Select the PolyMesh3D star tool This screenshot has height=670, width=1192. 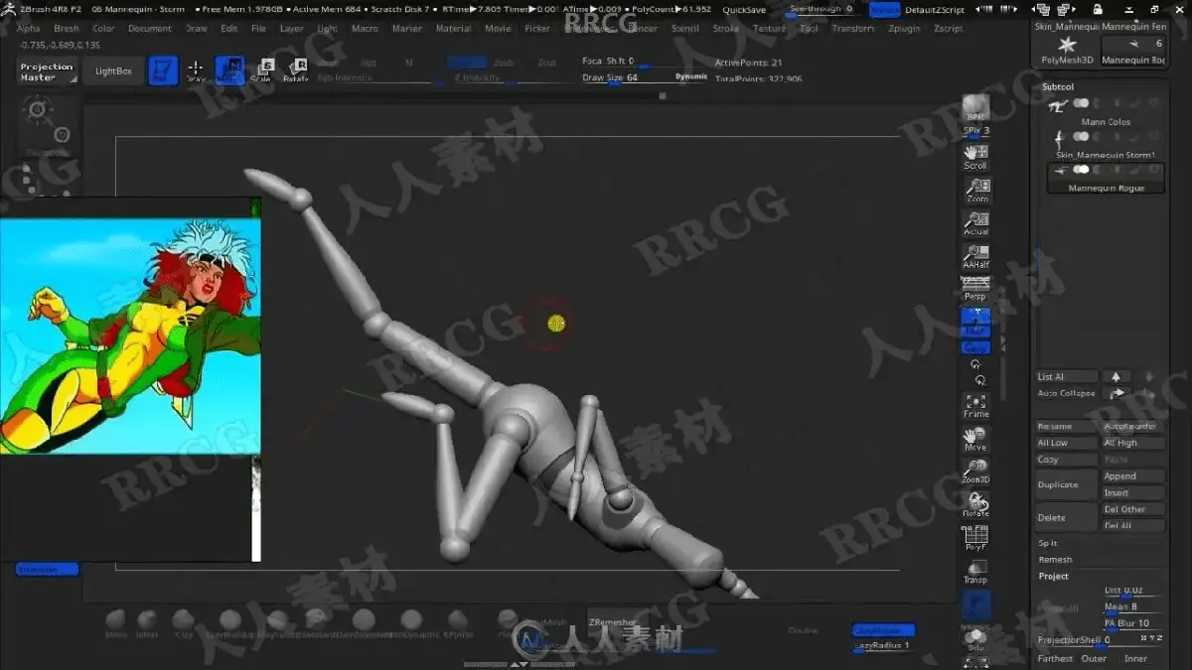click(1067, 50)
